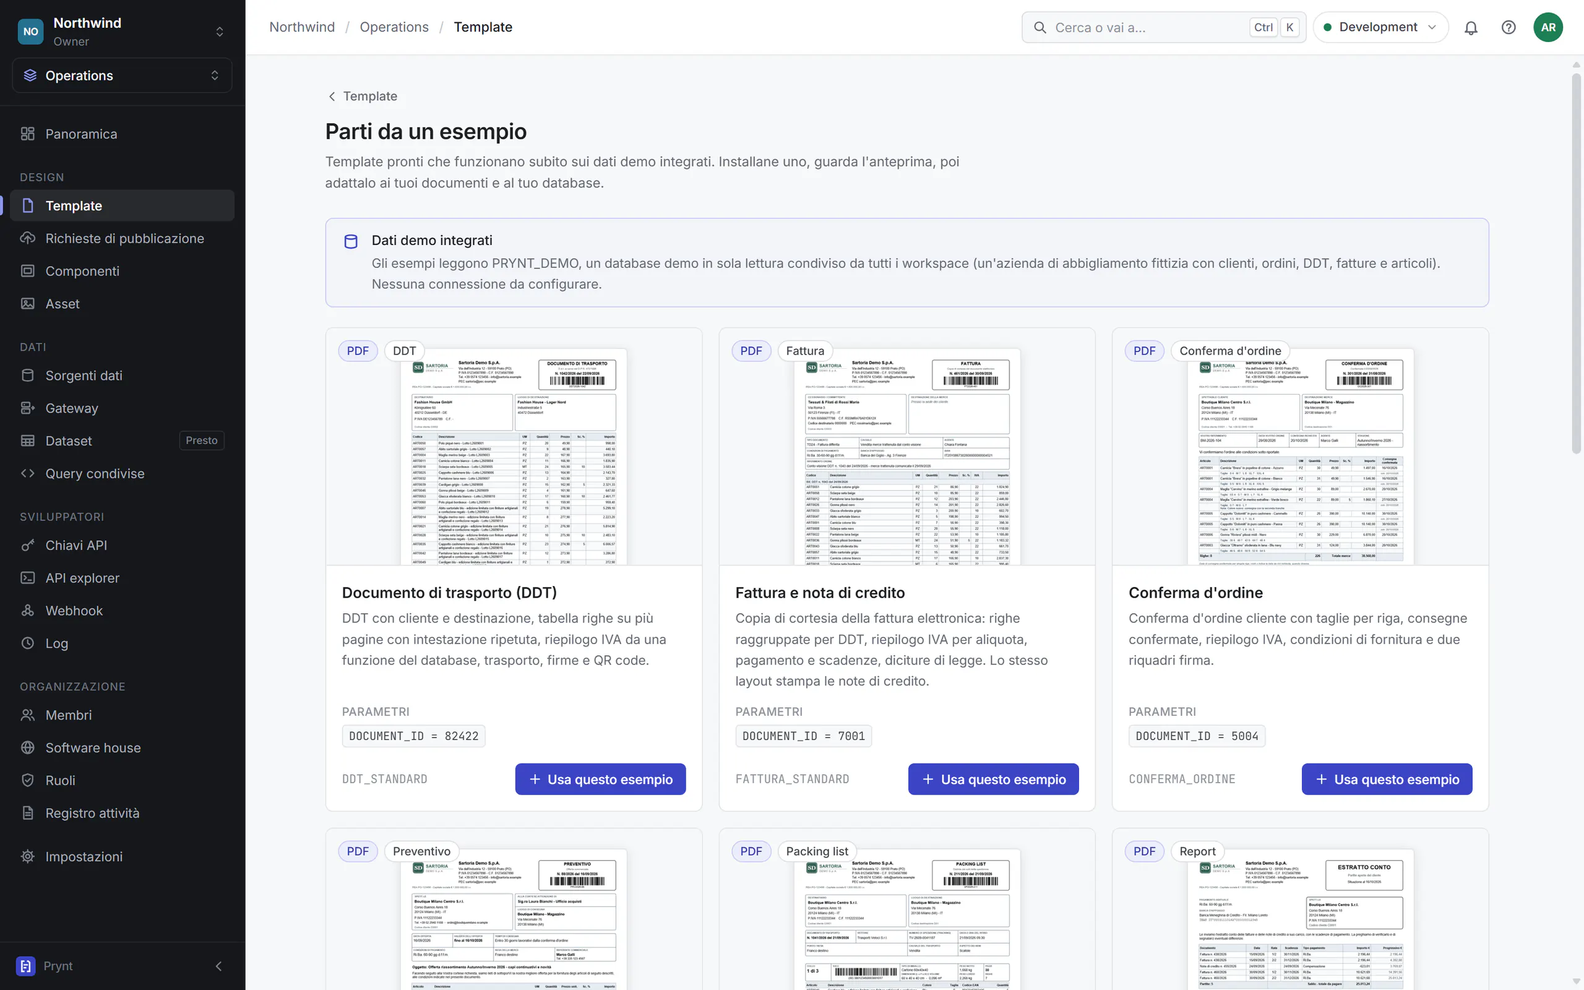Image resolution: width=1584 pixels, height=990 pixels.
Task: Click the Software house globe icon
Action: (x=27, y=747)
